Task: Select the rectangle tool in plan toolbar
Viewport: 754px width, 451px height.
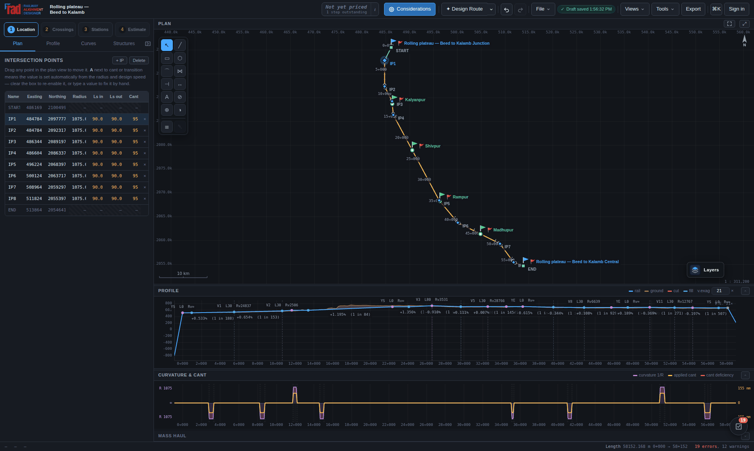Action: [167, 58]
